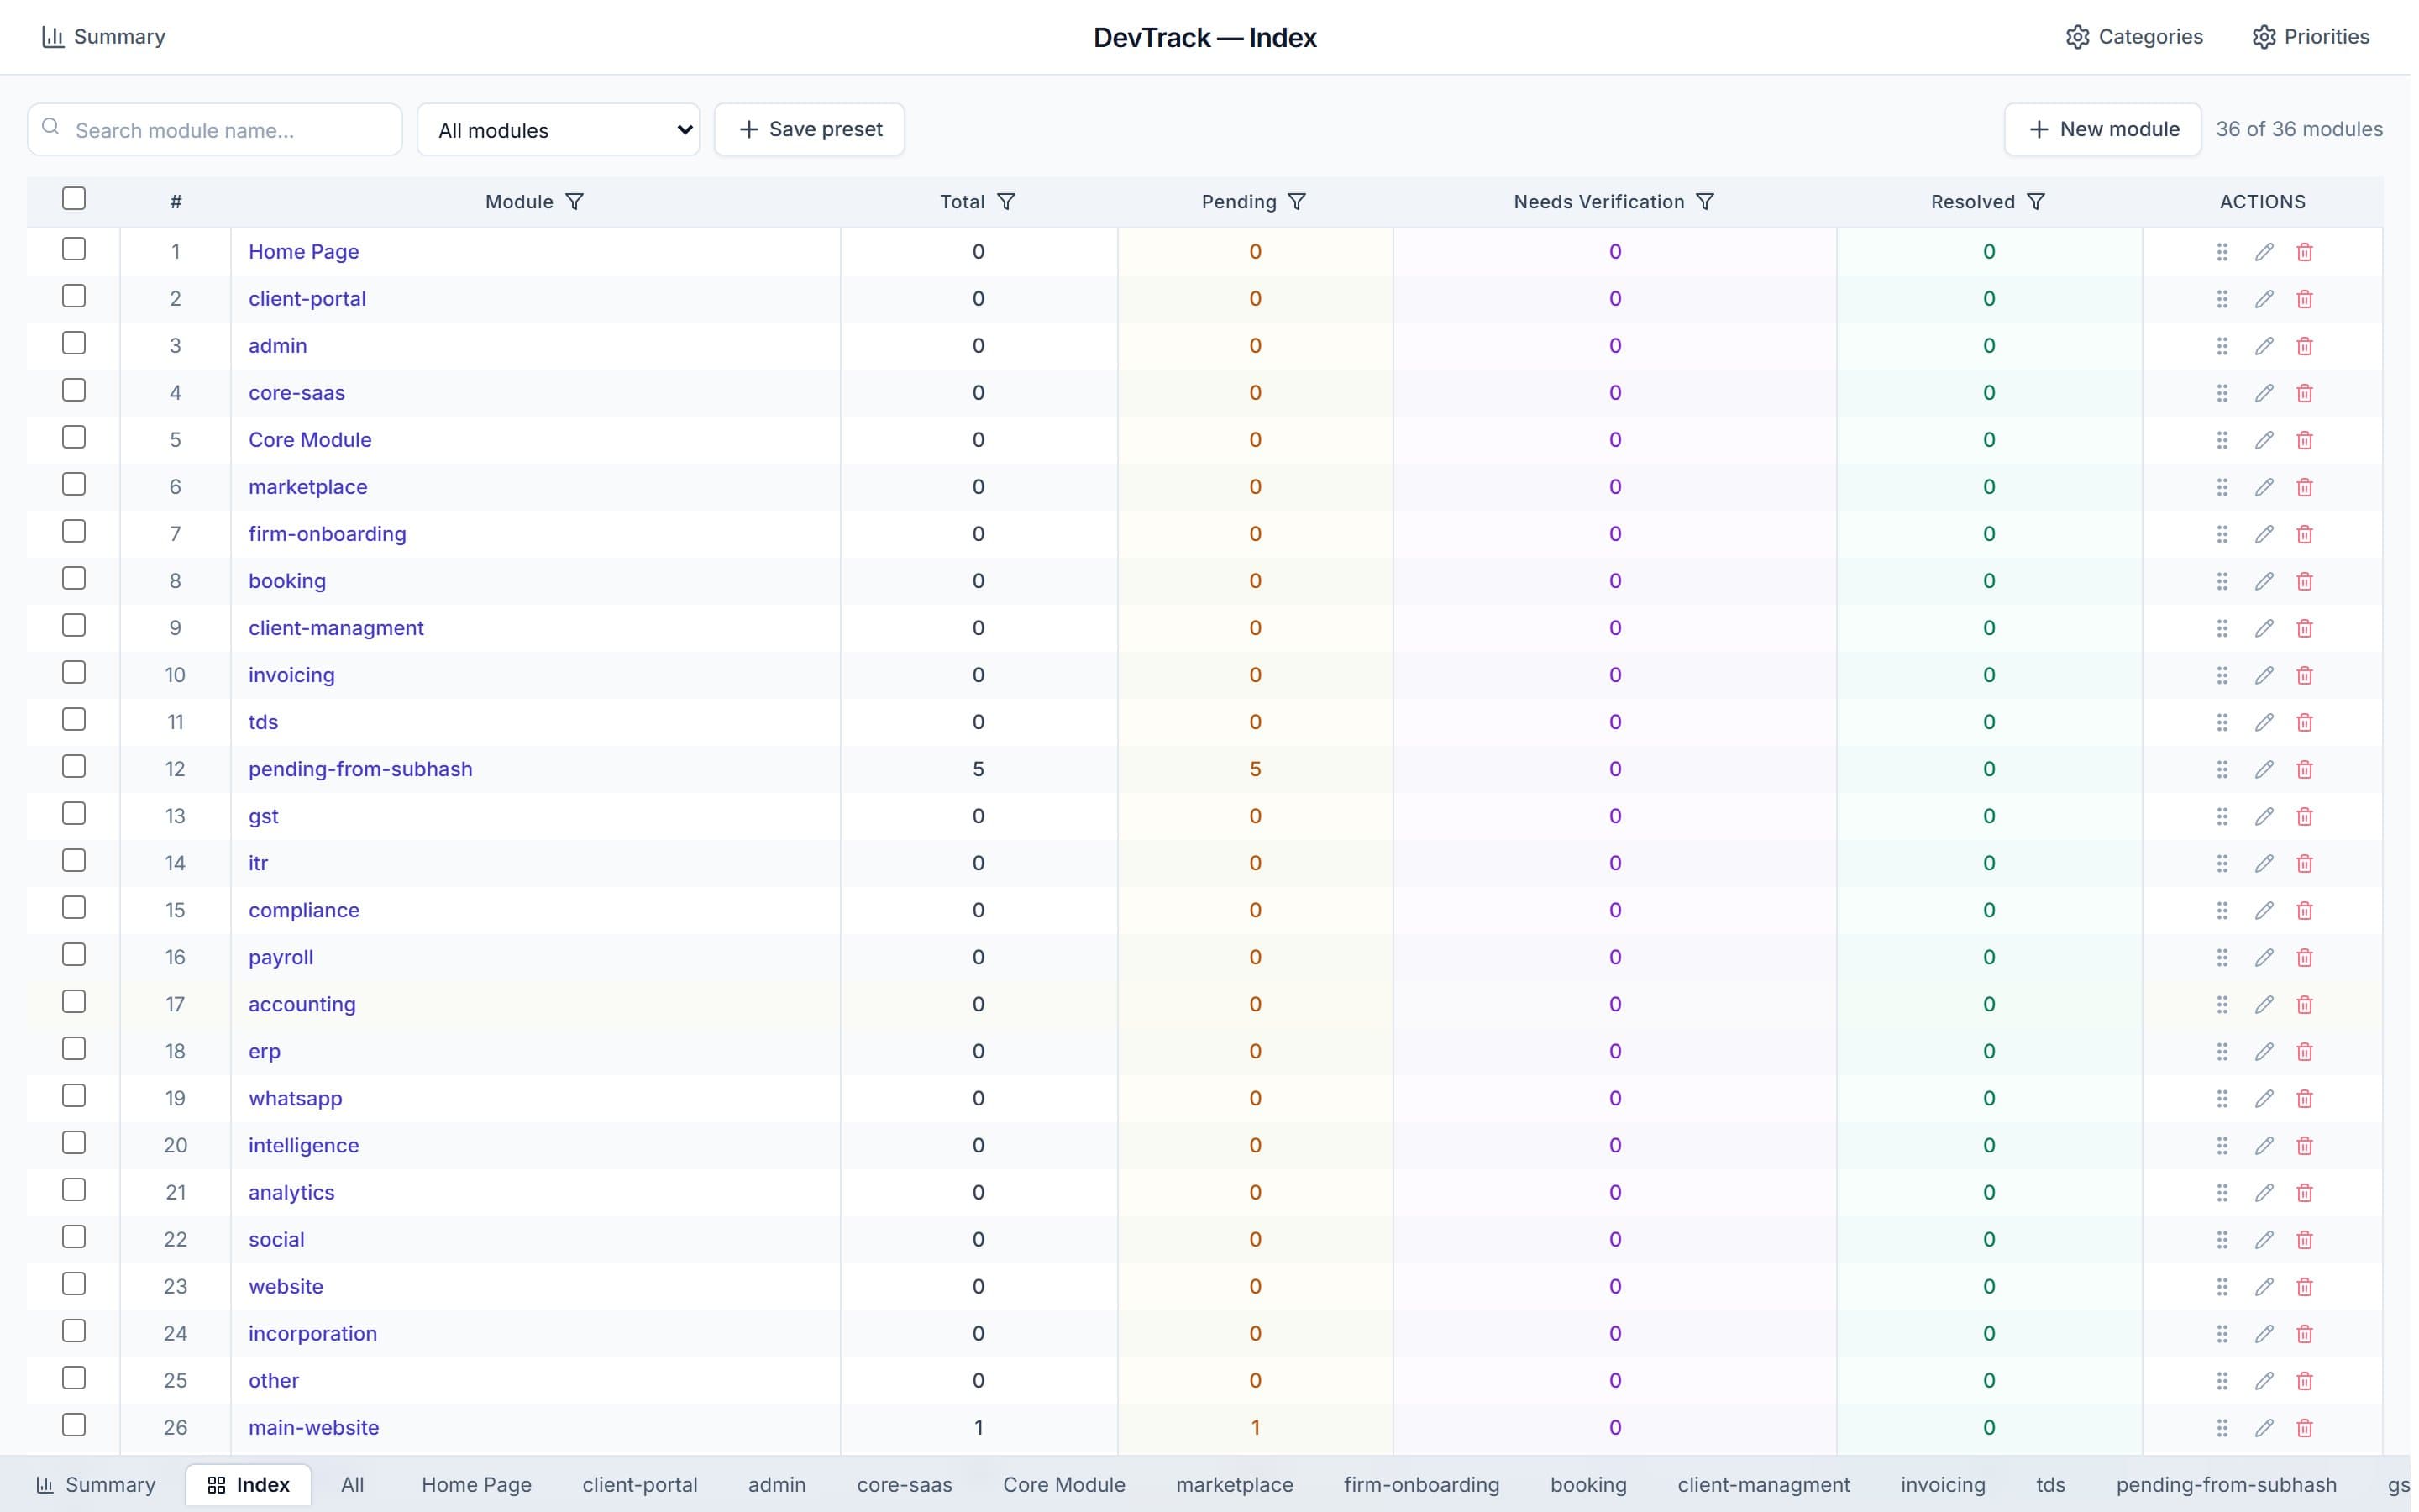Open the All modules dropdown
This screenshot has height=1512, width=2419.
coord(558,129)
